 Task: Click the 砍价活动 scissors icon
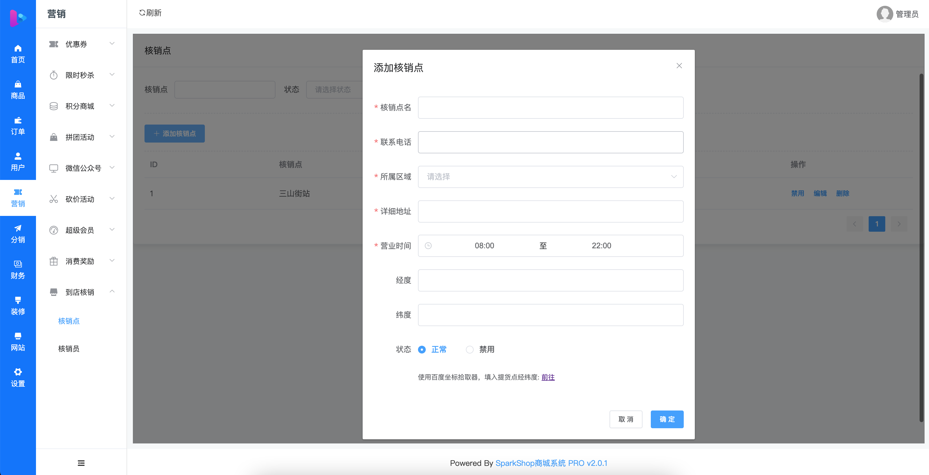pos(54,199)
